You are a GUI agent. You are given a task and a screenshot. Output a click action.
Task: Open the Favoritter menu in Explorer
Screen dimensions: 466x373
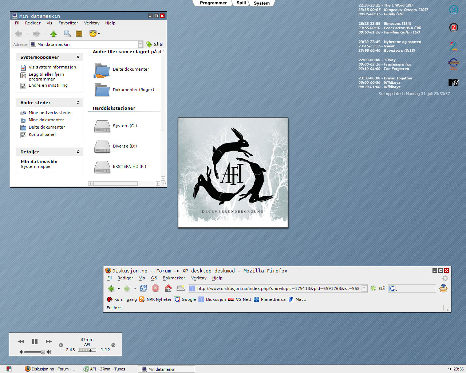[68, 23]
